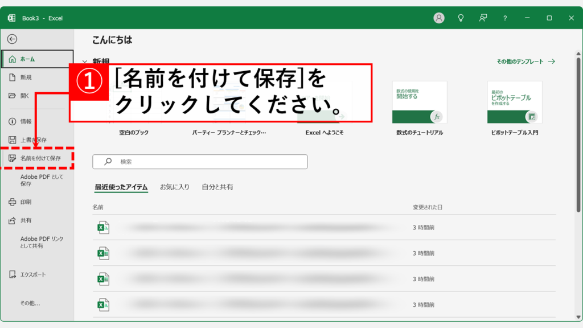This screenshot has width=583, height=328.
Task: Open the third recent Excel file icon
Action: click(x=103, y=279)
